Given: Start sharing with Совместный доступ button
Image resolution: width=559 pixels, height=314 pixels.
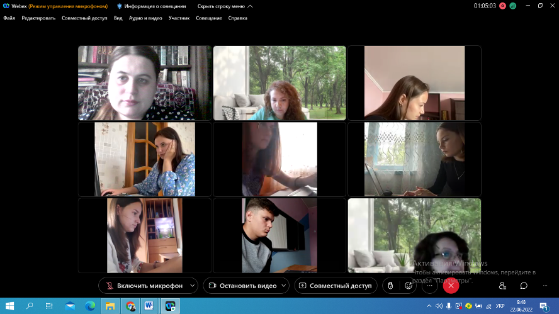Looking at the screenshot, I should 336,286.
